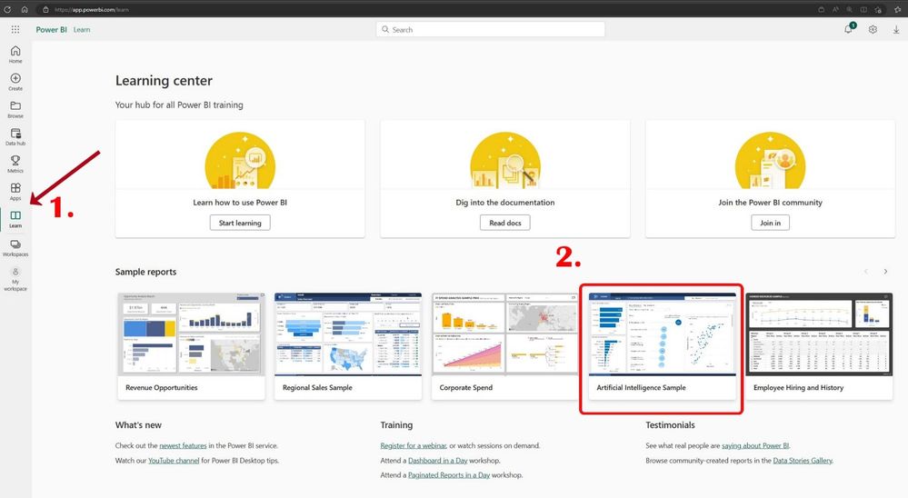908x498 pixels.
Task: Open the saying about Power BI link
Action: 755,446
